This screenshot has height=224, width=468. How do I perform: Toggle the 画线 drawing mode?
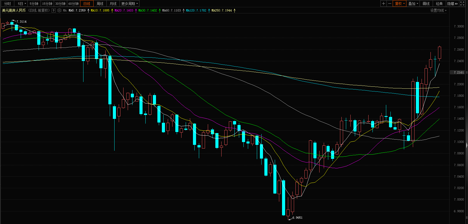pyautogui.click(x=426, y=4)
